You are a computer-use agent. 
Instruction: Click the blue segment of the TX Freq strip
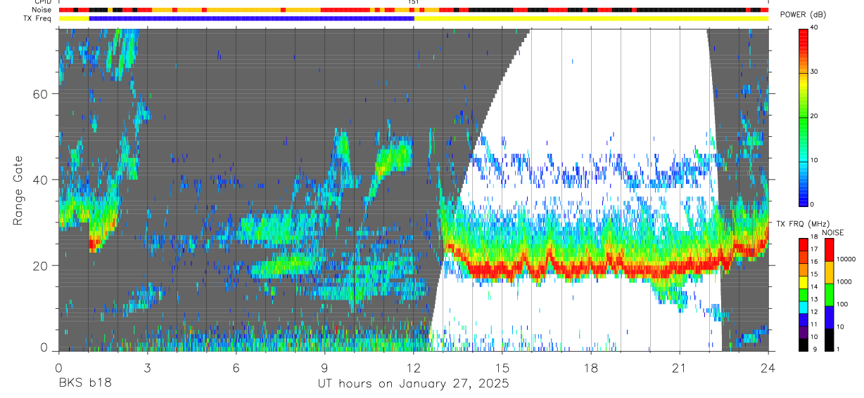pos(252,18)
